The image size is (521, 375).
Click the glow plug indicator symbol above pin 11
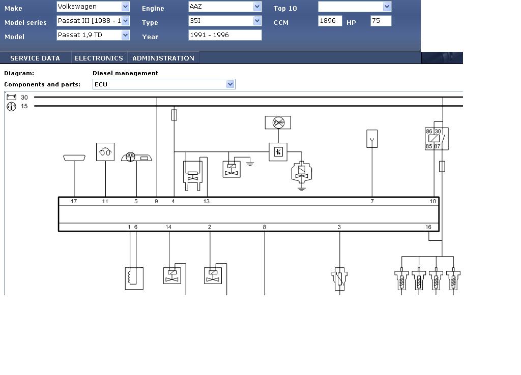(105, 152)
